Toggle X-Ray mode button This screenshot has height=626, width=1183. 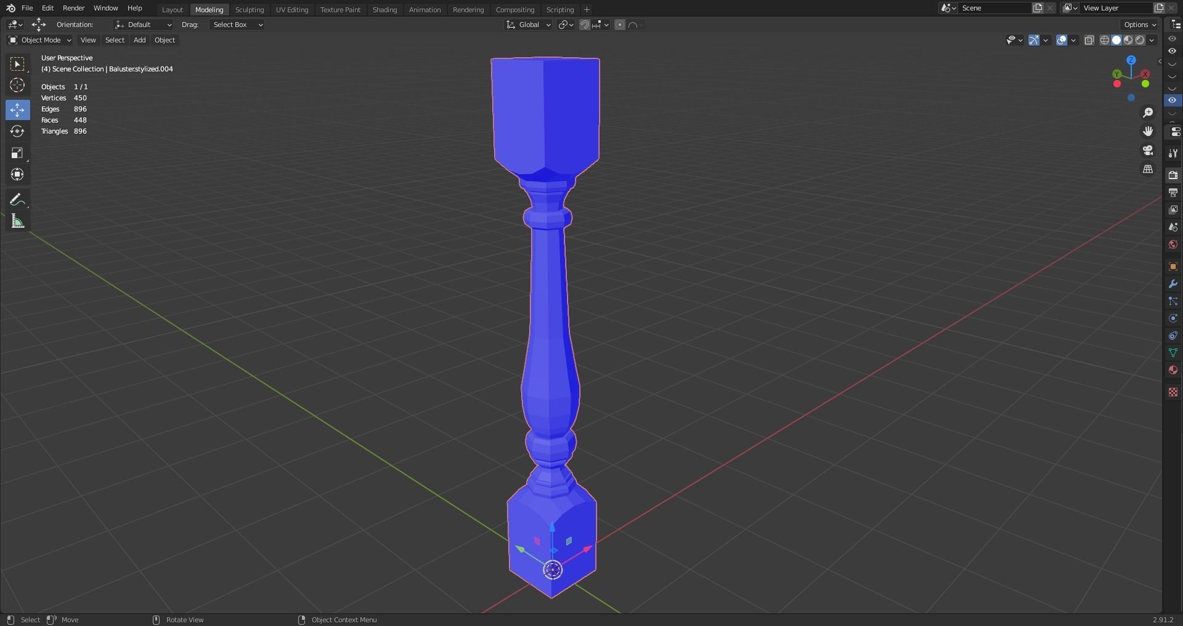point(1089,40)
